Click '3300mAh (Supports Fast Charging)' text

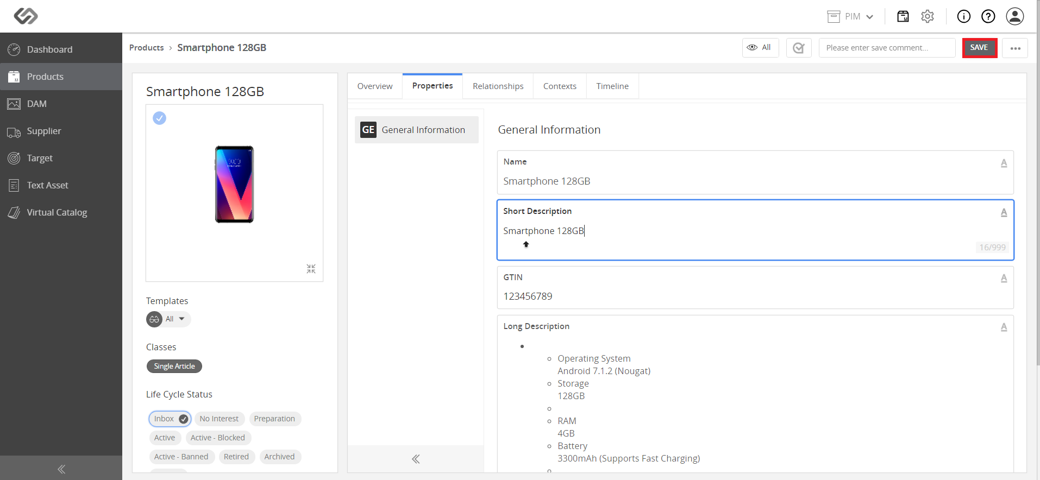click(x=629, y=458)
